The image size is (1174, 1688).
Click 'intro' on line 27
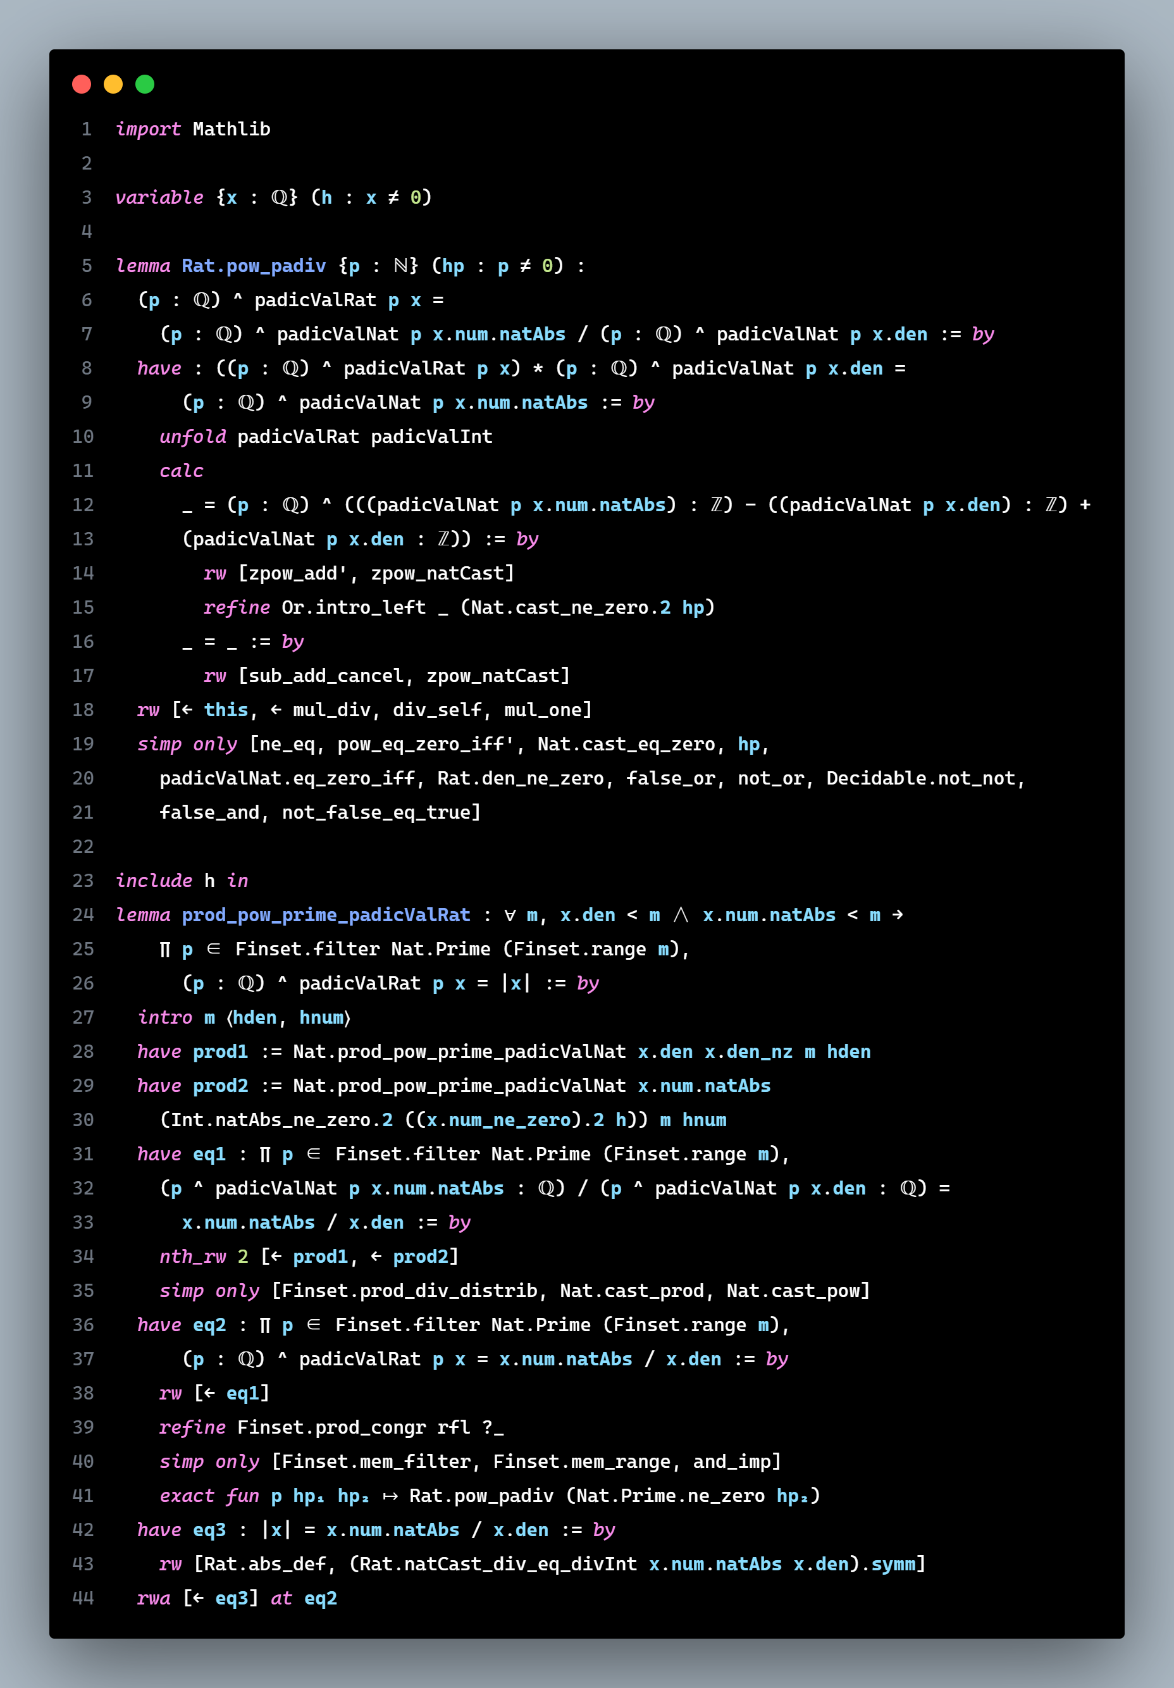coord(164,1017)
